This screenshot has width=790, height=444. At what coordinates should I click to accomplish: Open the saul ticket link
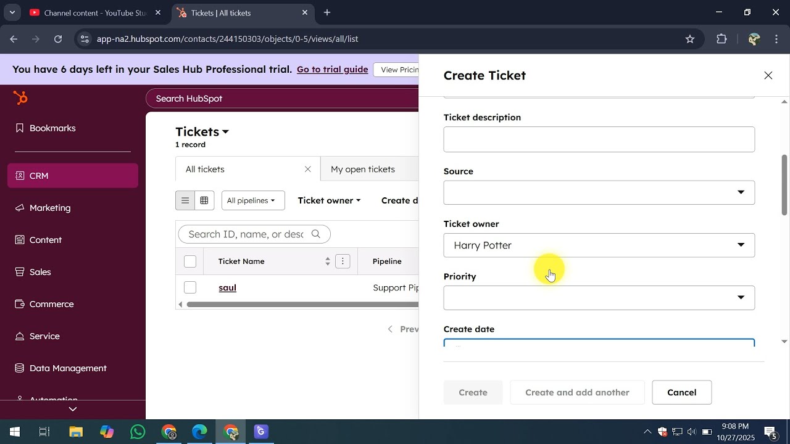click(x=227, y=287)
